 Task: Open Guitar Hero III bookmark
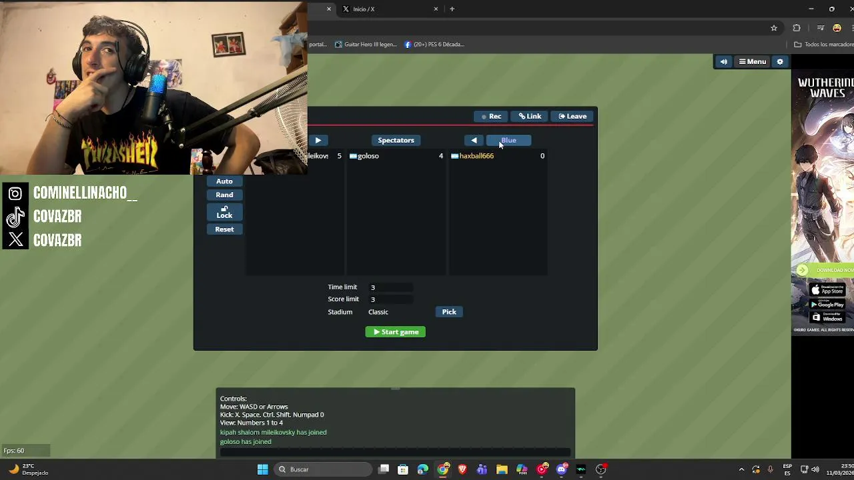(x=366, y=45)
